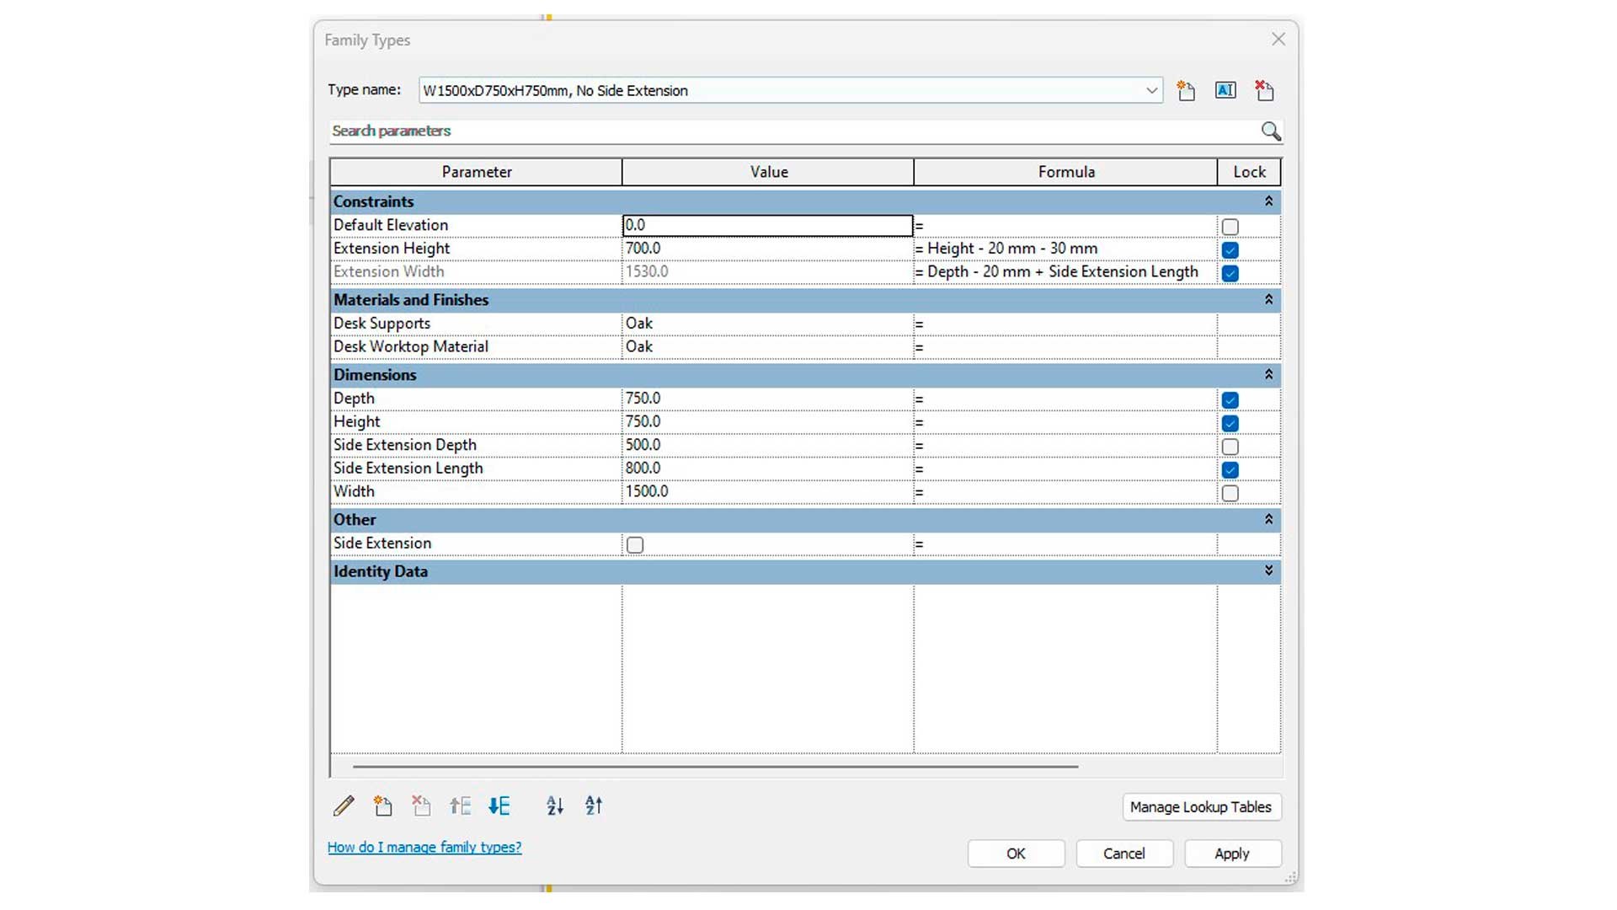Screen dimensions: 1617x910
Task: Click the New Type icon
Action: point(1186,90)
